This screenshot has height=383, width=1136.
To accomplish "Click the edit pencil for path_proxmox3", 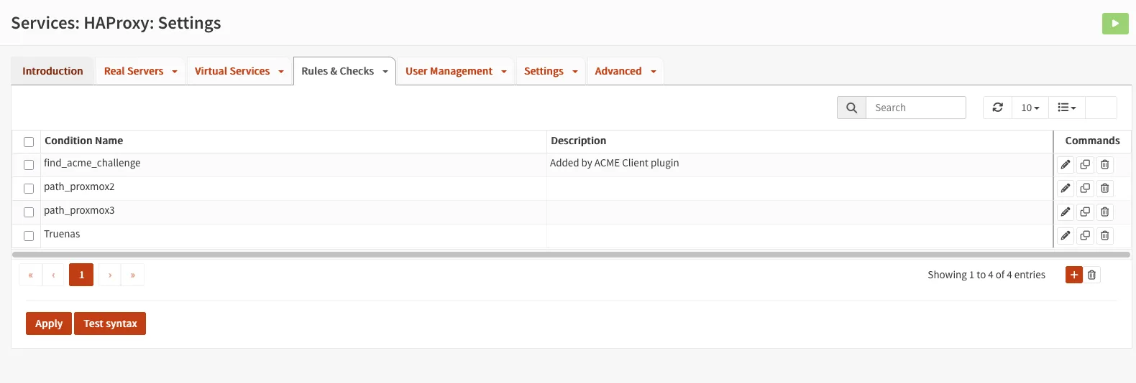I will point(1066,212).
